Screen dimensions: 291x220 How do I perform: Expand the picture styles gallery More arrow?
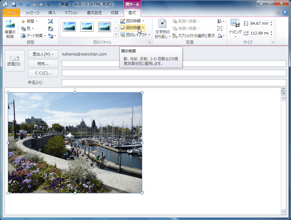point(116,35)
